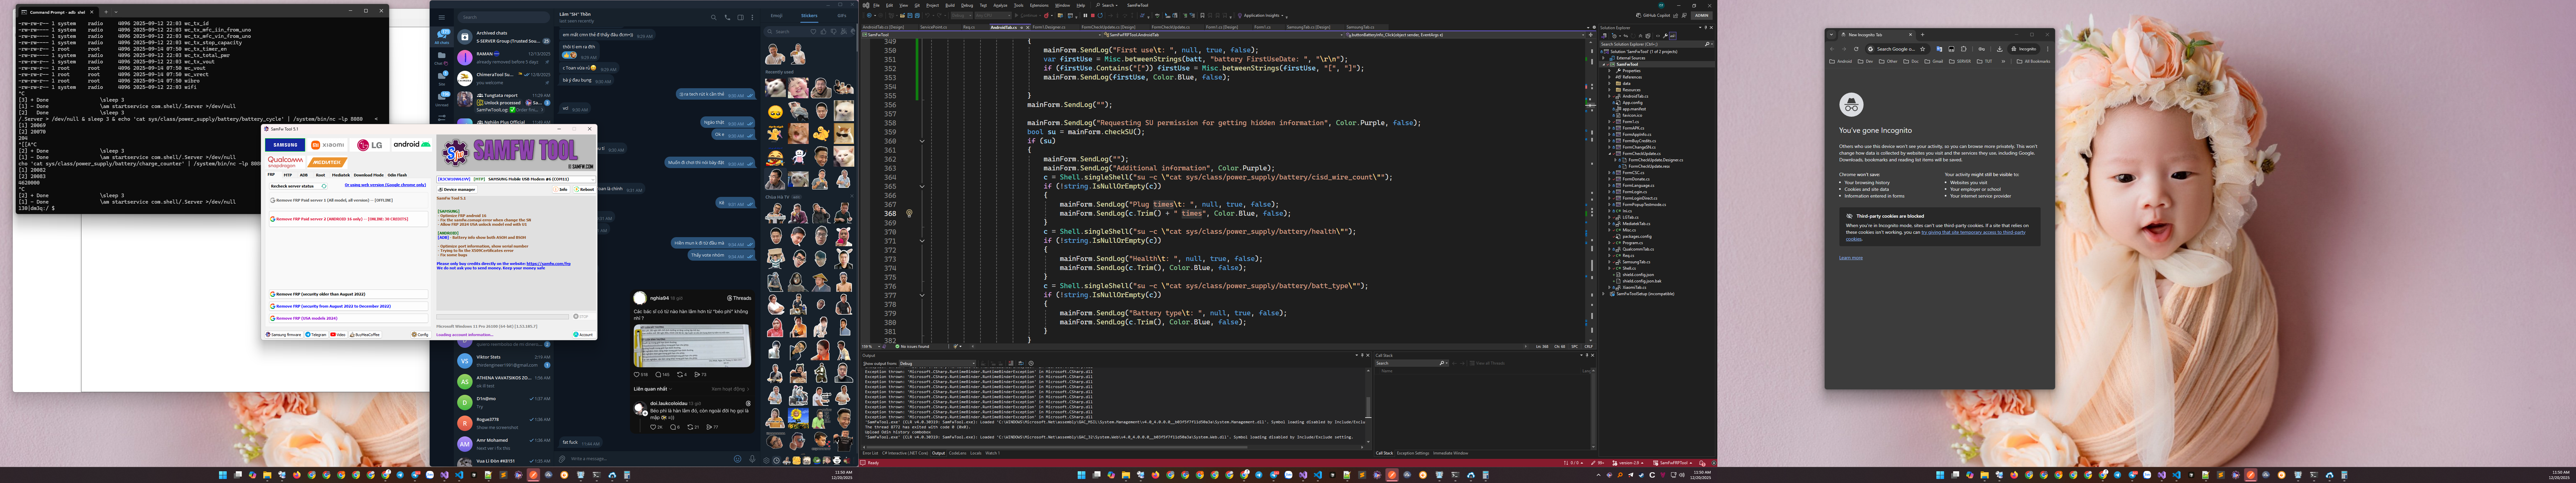Follow the Learn more link in Incognito page
The width and height of the screenshot is (2576, 483).
click(1851, 258)
